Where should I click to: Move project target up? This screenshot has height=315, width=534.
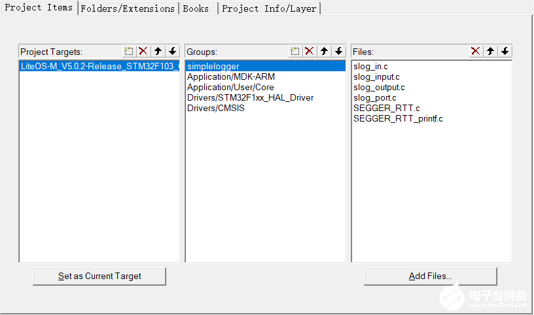click(158, 52)
